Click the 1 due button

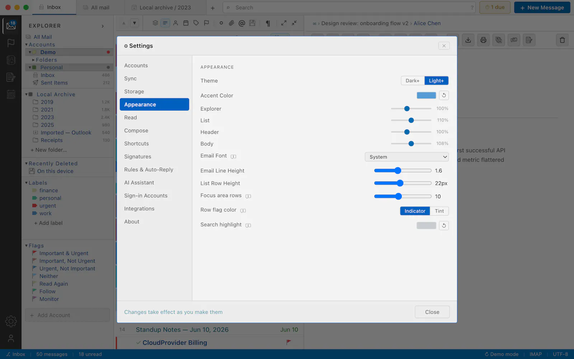click(495, 8)
